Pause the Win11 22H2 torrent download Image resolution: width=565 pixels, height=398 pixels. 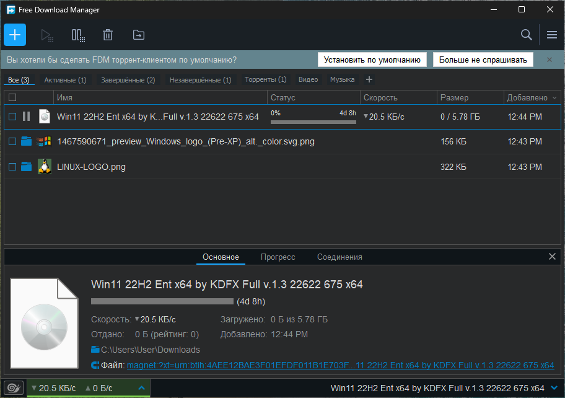[x=26, y=117]
